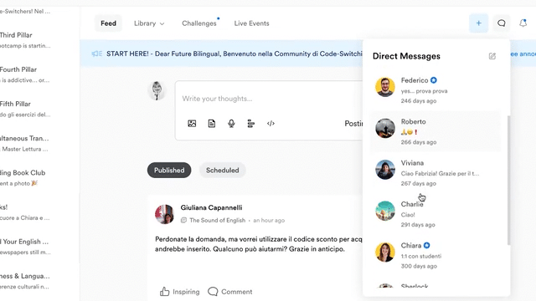Viewport: 536px width, 301px height.
Task: Click Giuliana Capannelli's profile picture
Action: pos(164,214)
